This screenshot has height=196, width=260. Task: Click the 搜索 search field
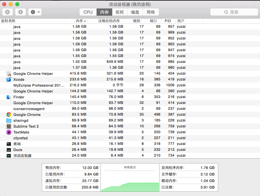(x=234, y=12)
